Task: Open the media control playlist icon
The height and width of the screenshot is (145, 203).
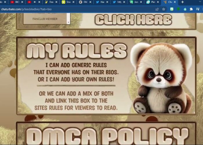Action: point(198,9)
